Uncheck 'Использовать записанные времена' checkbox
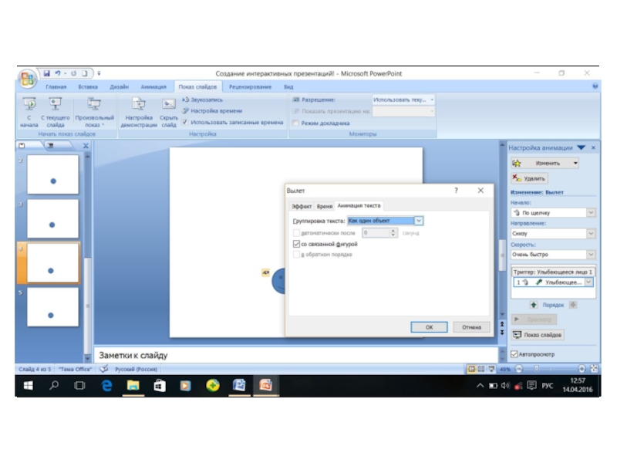This screenshot has width=617, height=463. [186, 122]
